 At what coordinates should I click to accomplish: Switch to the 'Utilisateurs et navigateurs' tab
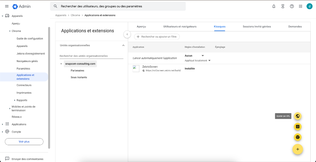point(180,26)
